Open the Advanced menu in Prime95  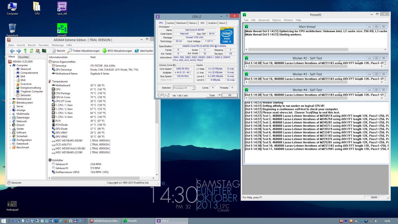click(x=264, y=20)
